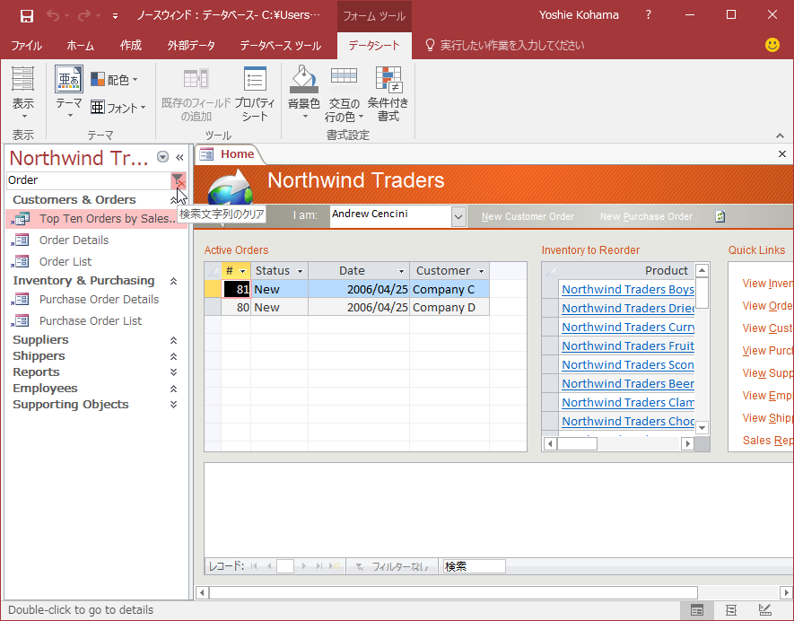Screen dimensions: 794x621
Task: Open 条件付き書式 conditional formatting
Action: click(x=388, y=94)
